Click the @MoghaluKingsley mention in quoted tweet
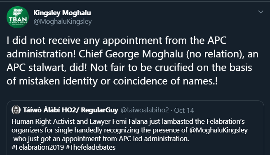The image size is (270, 155). click(218, 130)
